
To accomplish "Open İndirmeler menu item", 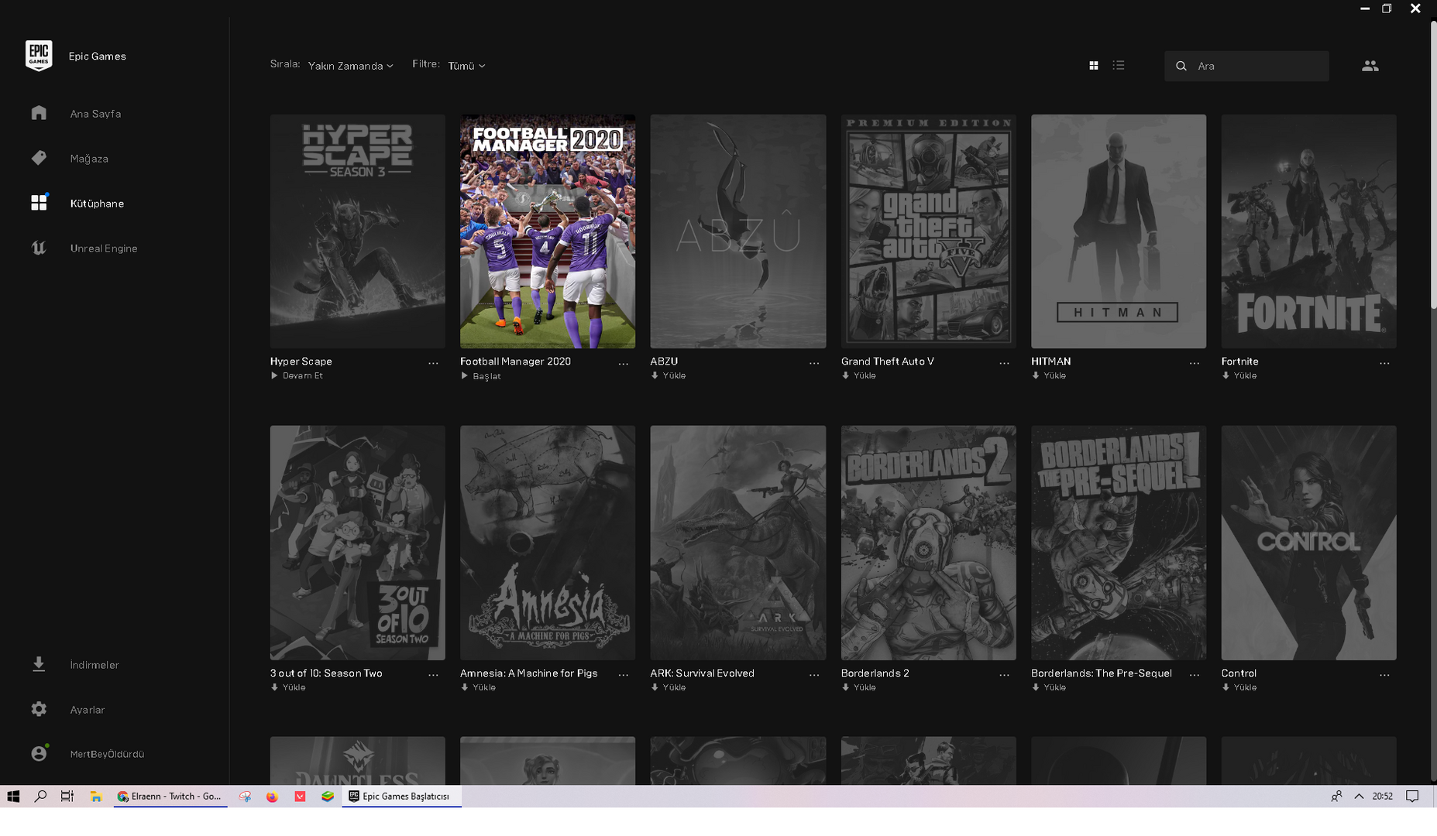I will [95, 665].
